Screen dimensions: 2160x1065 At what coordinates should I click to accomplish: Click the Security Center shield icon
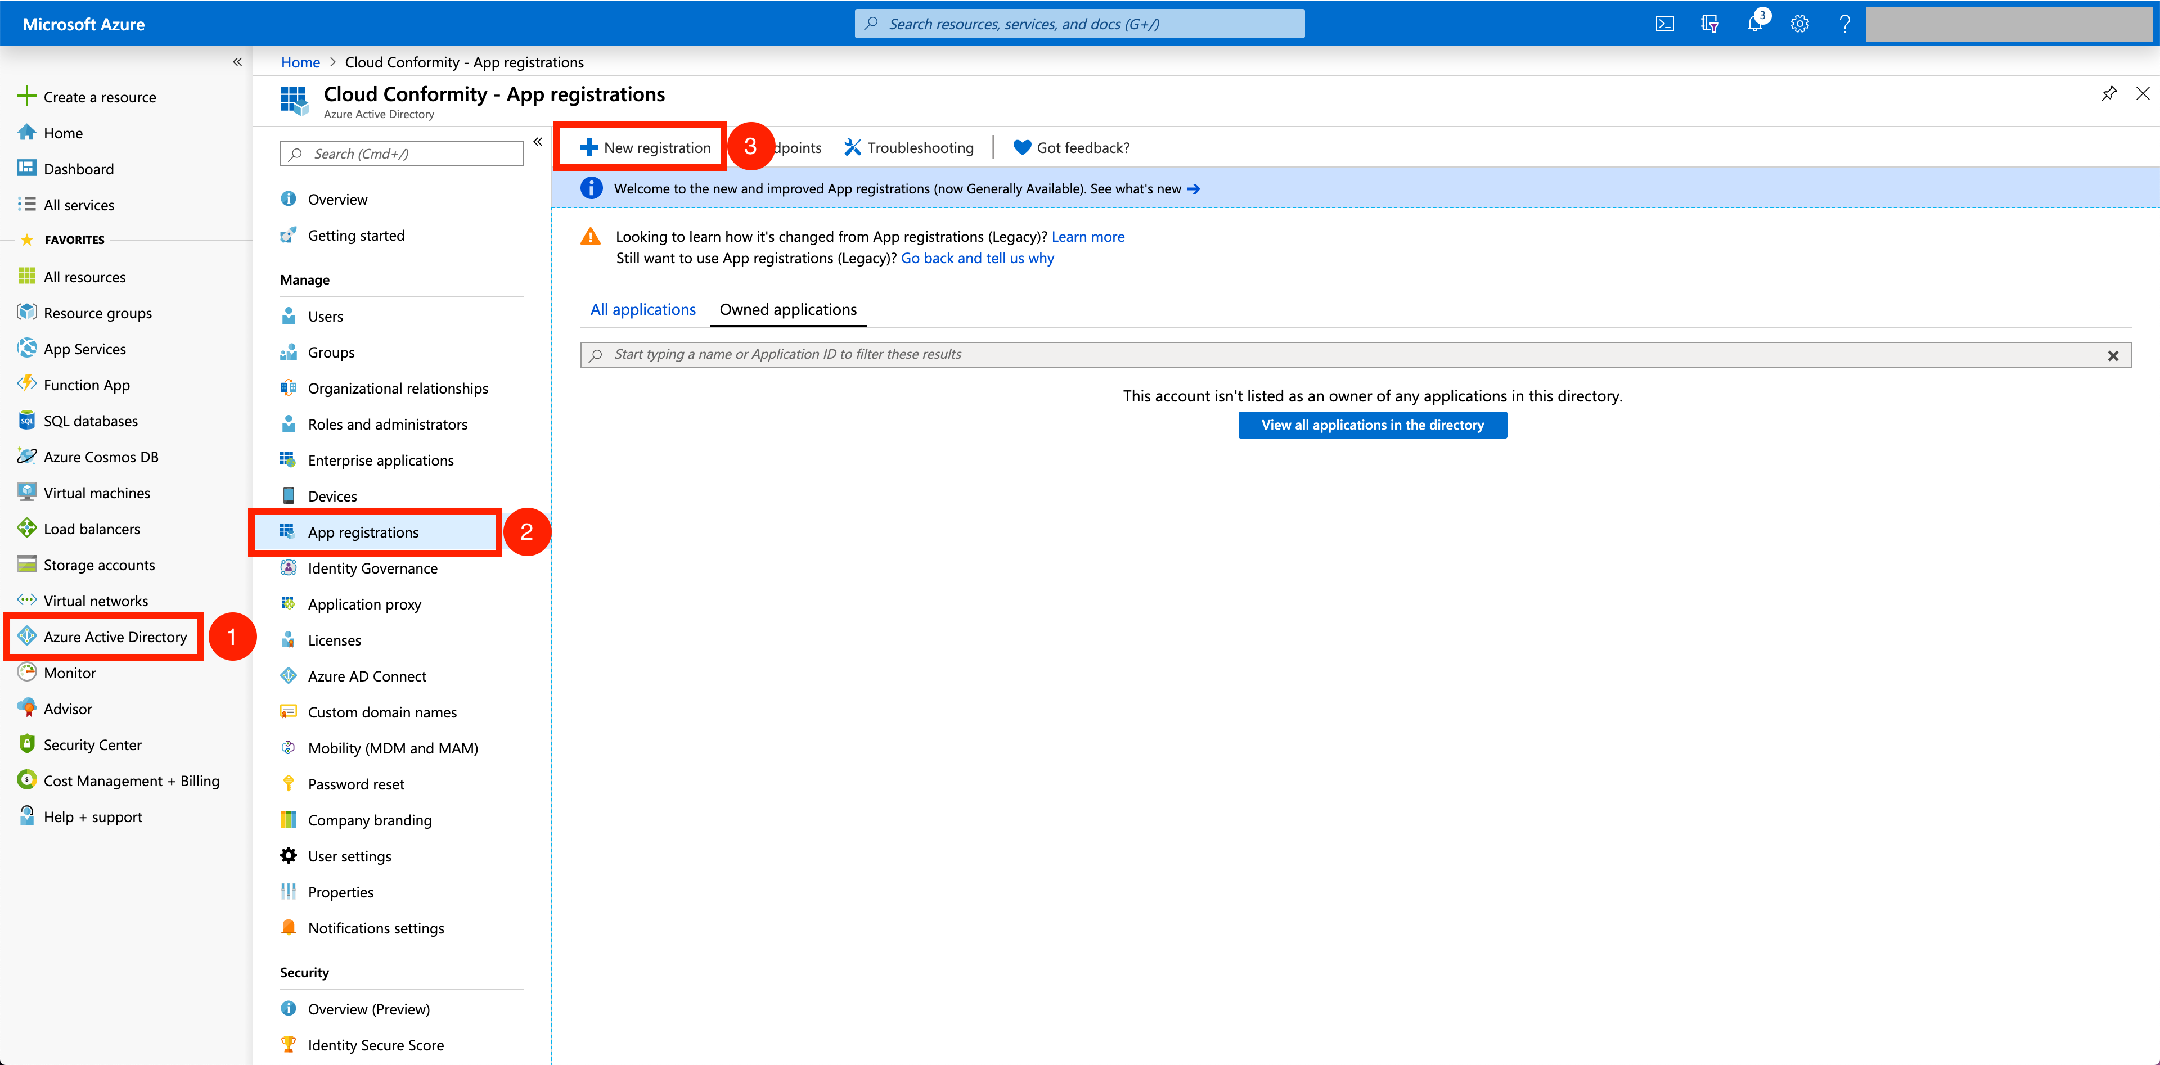[x=27, y=744]
